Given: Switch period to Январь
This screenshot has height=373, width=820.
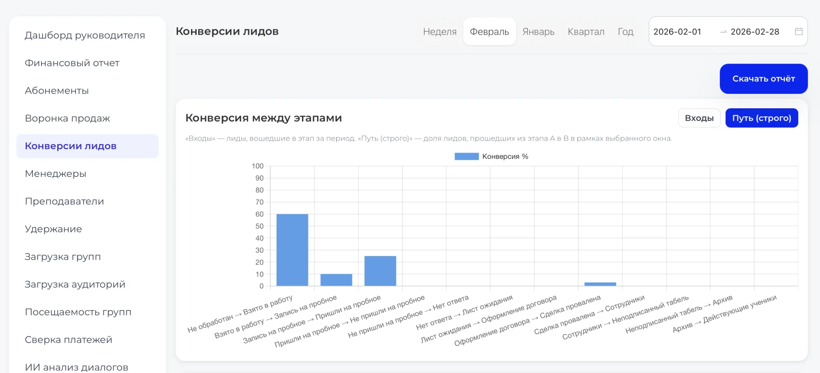Looking at the screenshot, I should tap(538, 32).
